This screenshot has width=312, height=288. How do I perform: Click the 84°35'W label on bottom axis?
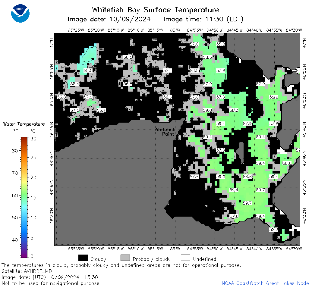[x=274, y=249]
